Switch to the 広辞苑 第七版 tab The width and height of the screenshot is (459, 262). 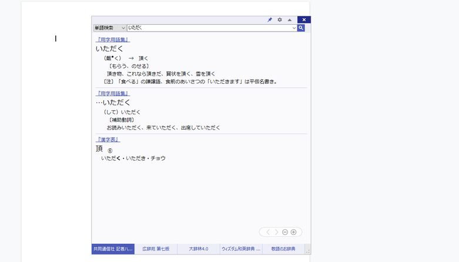156,249
